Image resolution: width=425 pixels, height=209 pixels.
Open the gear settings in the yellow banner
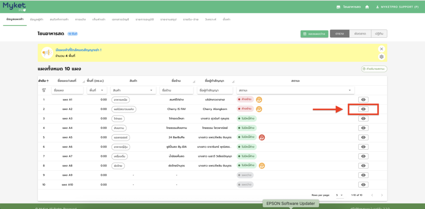(x=381, y=57)
